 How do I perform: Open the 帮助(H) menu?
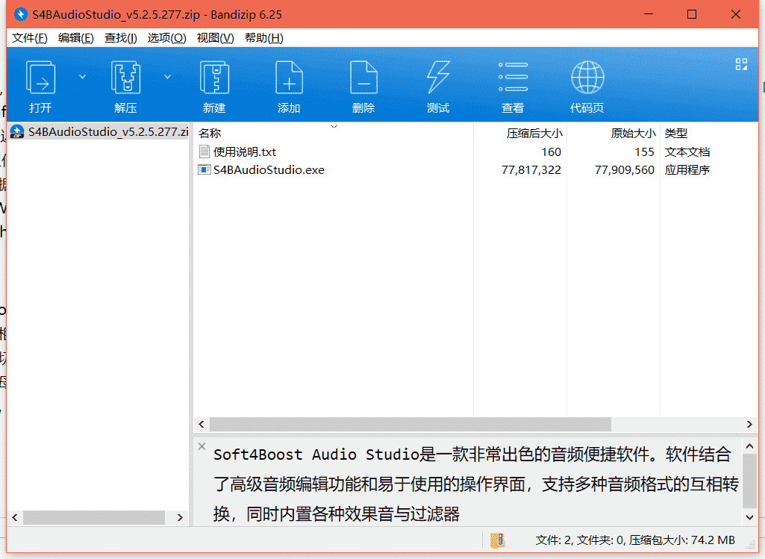click(x=264, y=38)
